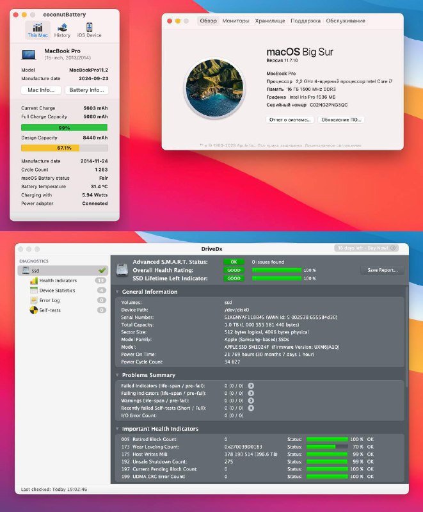Screen dimensions: 423x512
Task: Click the Device Statistics count badge 4
Action: click(102, 291)
